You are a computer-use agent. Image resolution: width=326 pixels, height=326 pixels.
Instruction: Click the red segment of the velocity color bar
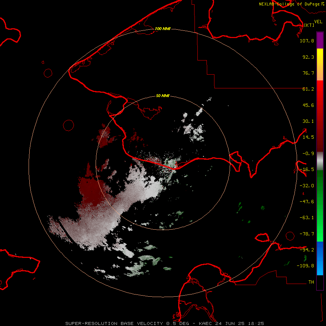coord(320,116)
